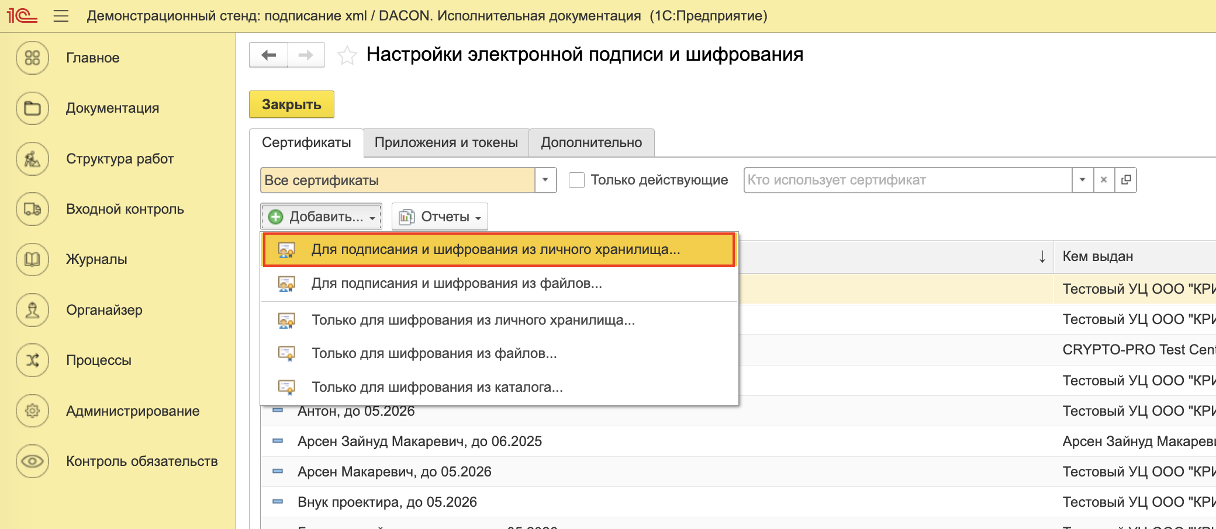
Task: Switch to the Дополнительно tab
Action: point(592,142)
